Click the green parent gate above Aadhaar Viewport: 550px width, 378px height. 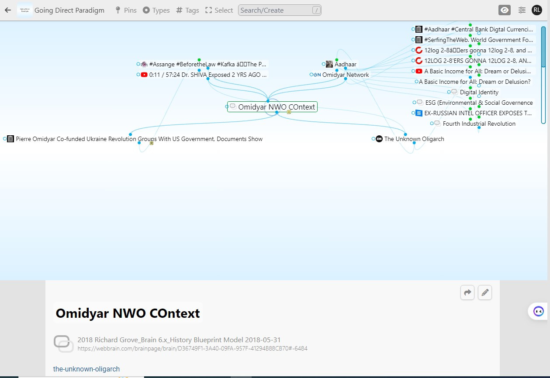(x=337, y=60)
